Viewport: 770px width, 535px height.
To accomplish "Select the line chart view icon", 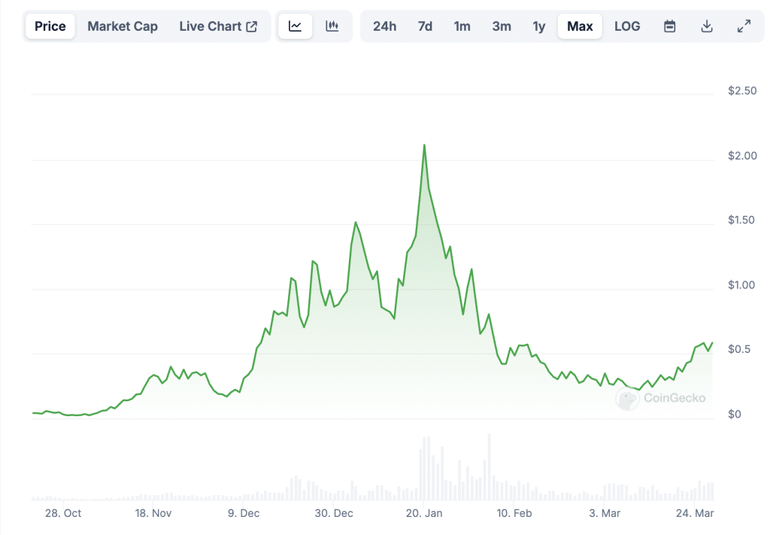I will click(295, 26).
